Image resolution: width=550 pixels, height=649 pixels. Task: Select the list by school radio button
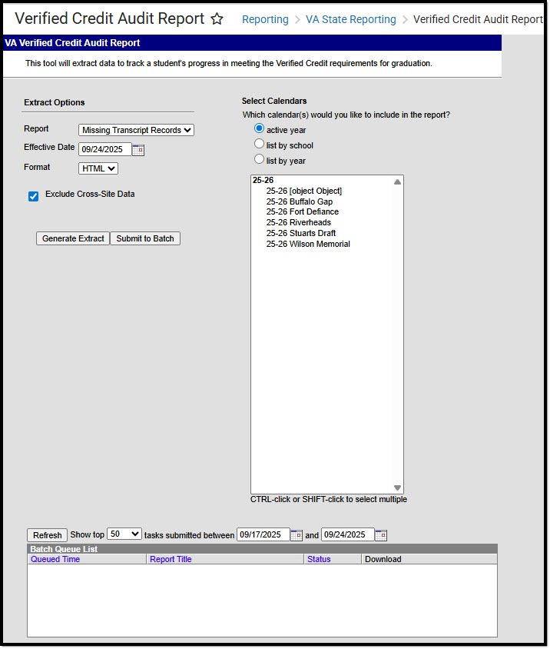[x=260, y=144]
